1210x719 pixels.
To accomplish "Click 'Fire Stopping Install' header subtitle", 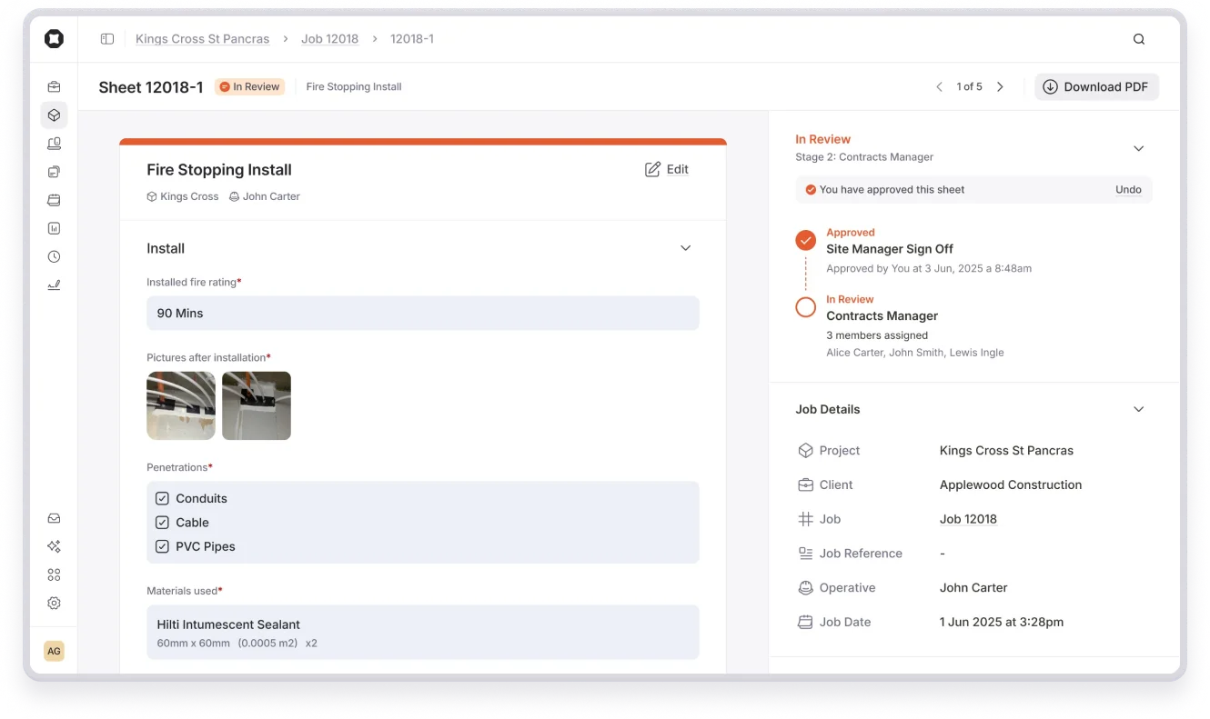I will click(x=354, y=87).
